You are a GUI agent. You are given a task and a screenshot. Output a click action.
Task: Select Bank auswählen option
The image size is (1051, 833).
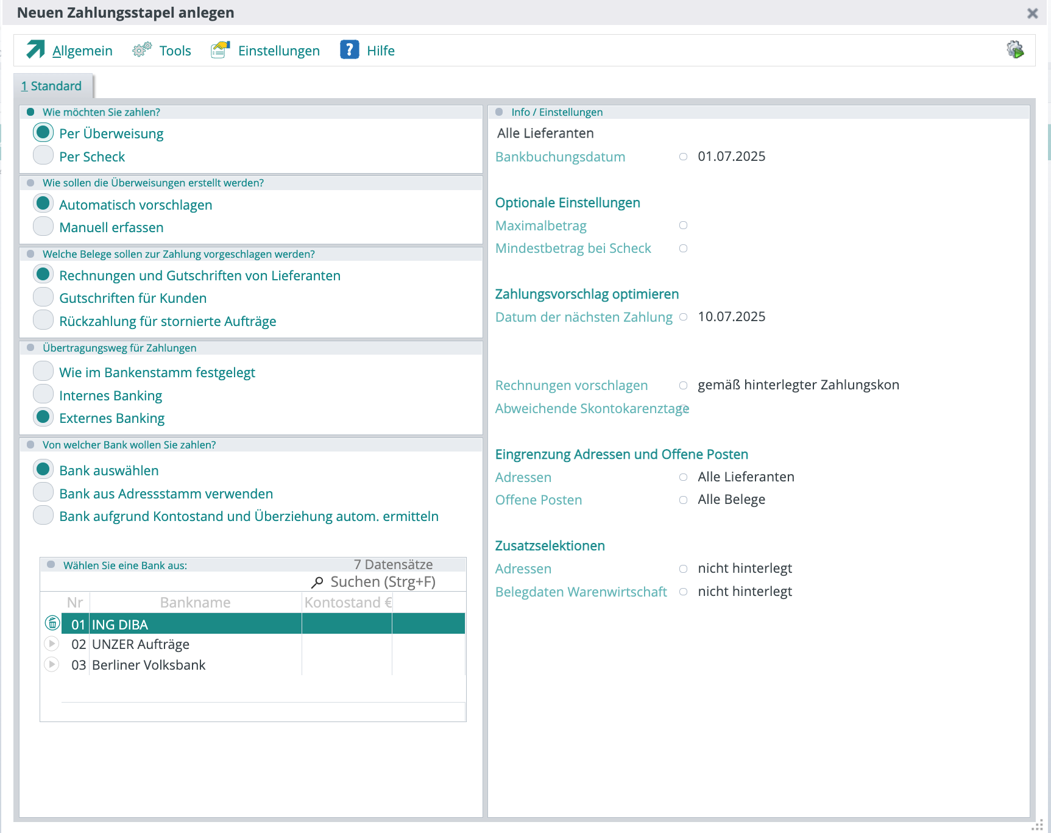43,469
